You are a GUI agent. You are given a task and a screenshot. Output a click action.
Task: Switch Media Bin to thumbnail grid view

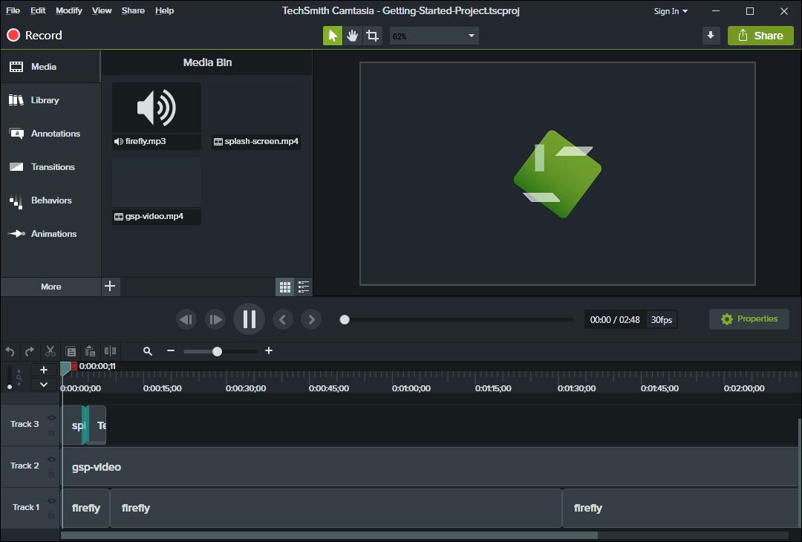pyautogui.click(x=285, y=287)
